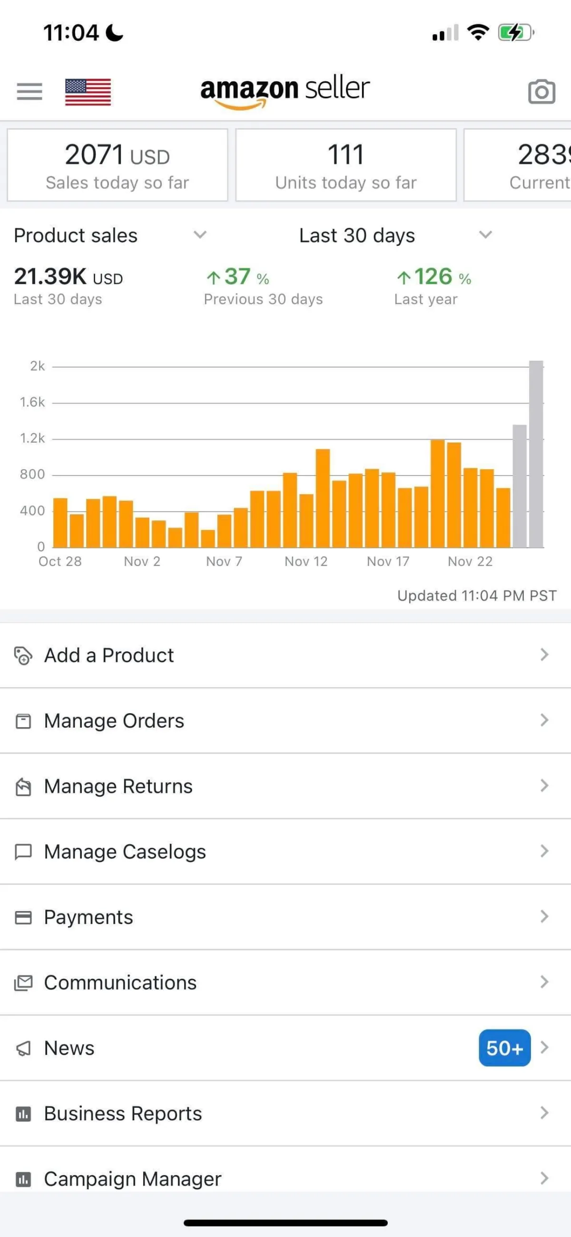571x1237 pixels.
Task: Tap the Communications envelope icon
Action: [23, 983]
